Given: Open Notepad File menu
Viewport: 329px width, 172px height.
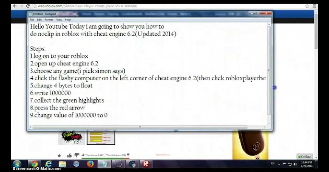Looking at the screenshot, I should (x=32, y=20).
